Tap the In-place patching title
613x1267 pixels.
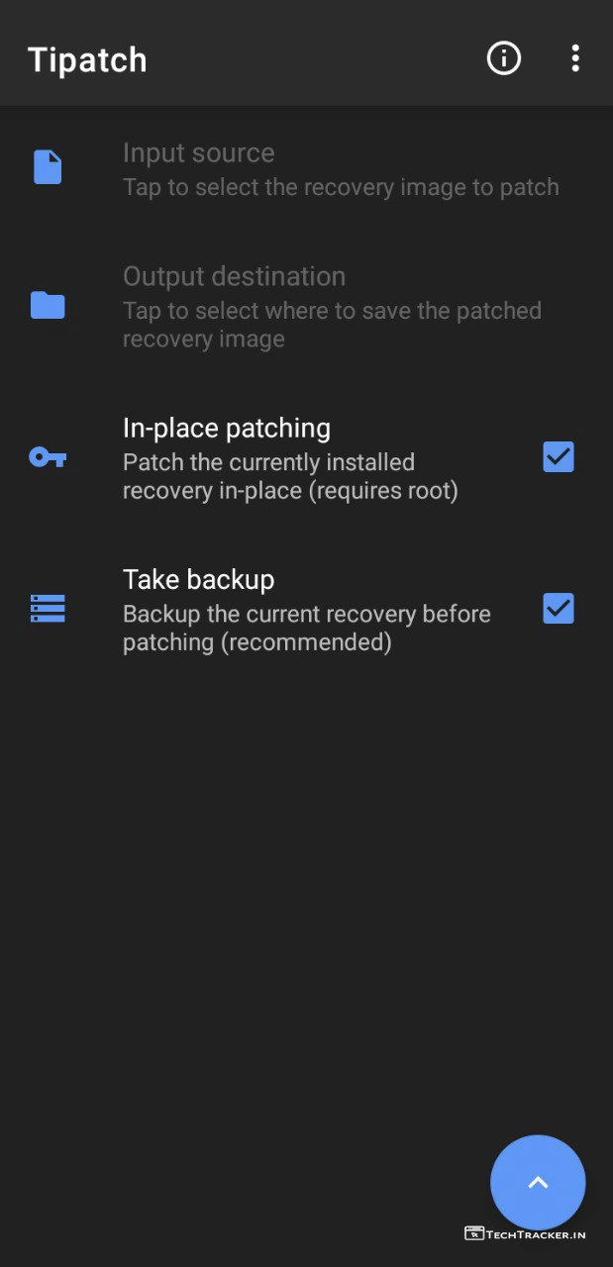click(x=227, y=428)
